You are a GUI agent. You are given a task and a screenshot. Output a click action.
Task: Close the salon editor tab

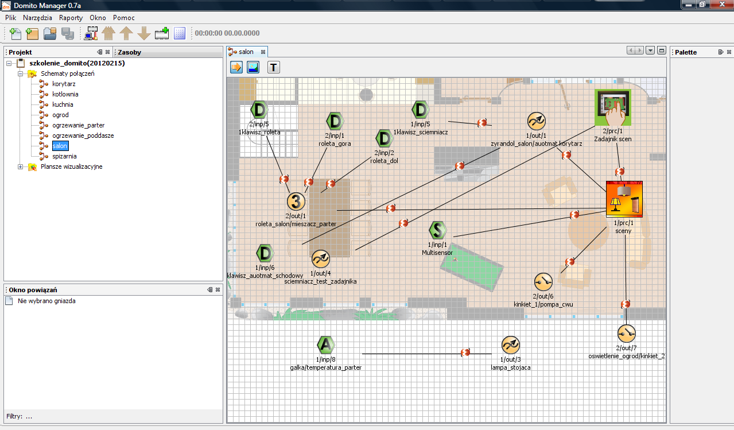(263, 52)
